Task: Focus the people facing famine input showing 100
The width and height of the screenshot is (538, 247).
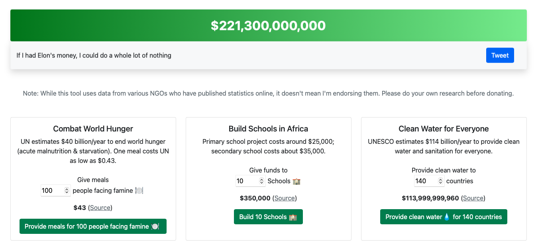Action: coord(56,190)
